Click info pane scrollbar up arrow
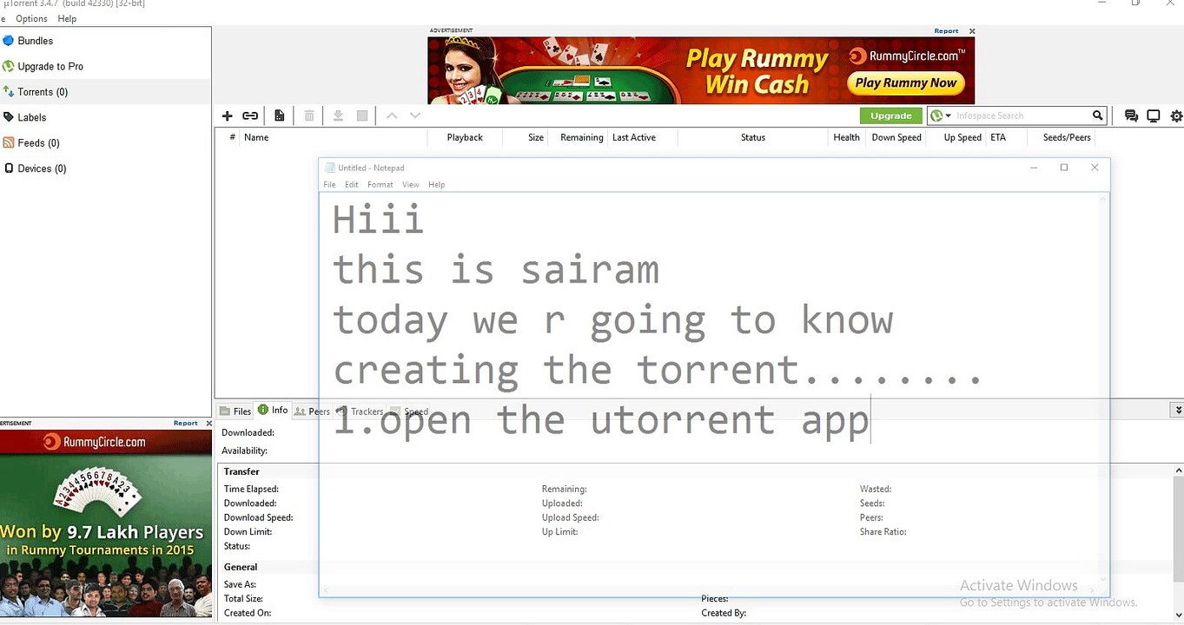The width and height of the screenshot is (1184, 625). pyautogui.click(x=1178, y=470)
